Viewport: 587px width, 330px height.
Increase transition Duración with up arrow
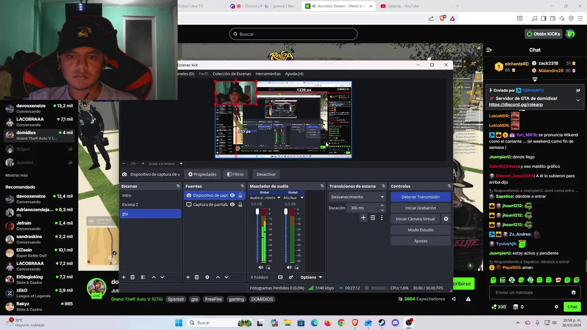pyautogui.click(x=382, y=206)
